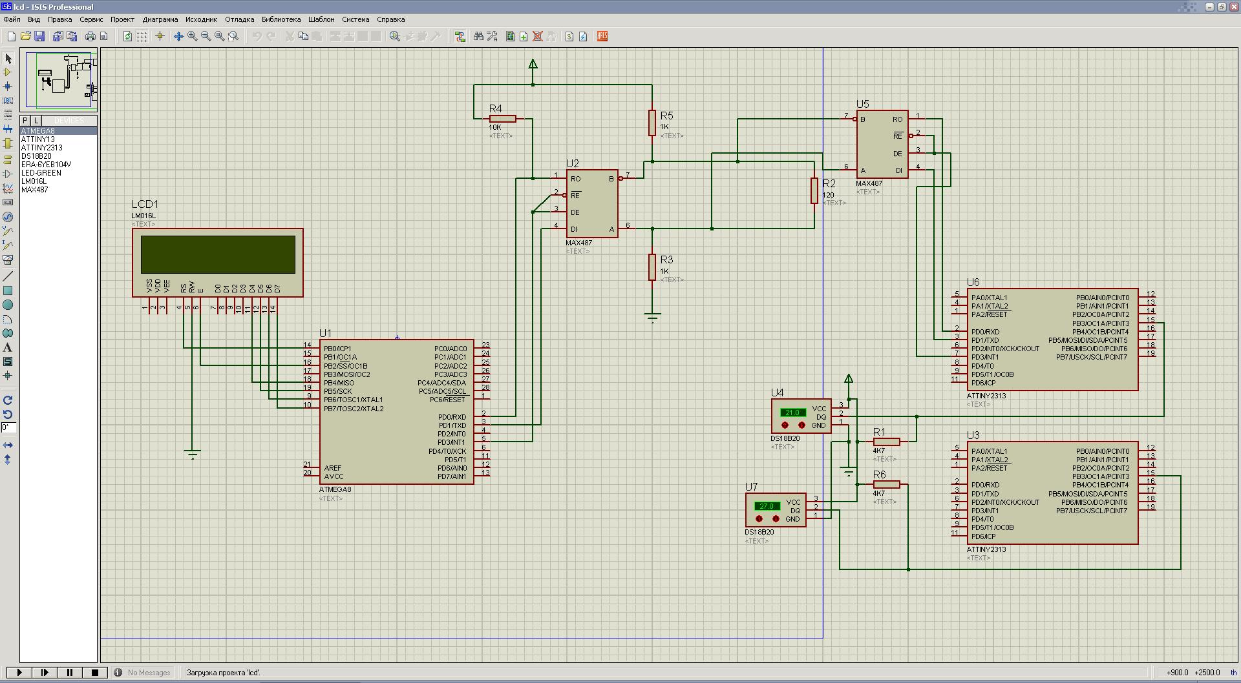Screen dimensions: 1241x683
Task: Select the 2D graphics line tool
Action: tap(8, 277)
